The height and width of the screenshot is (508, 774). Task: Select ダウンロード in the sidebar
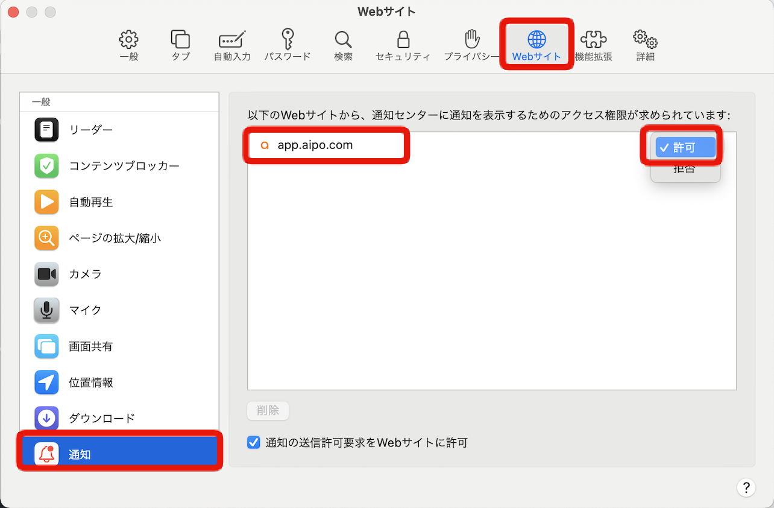(119, 418)
